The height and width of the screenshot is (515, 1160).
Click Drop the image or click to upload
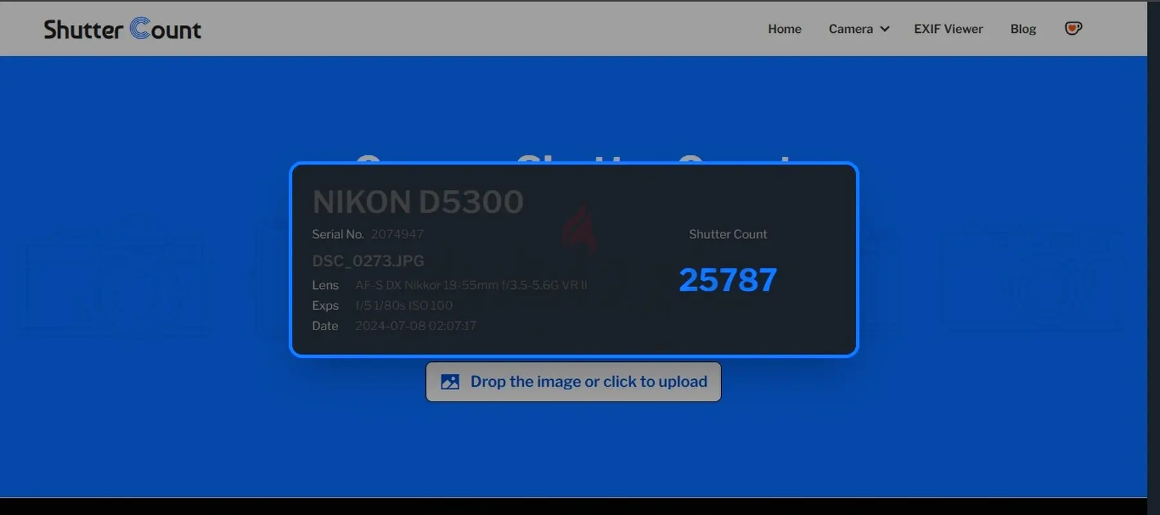574,382
